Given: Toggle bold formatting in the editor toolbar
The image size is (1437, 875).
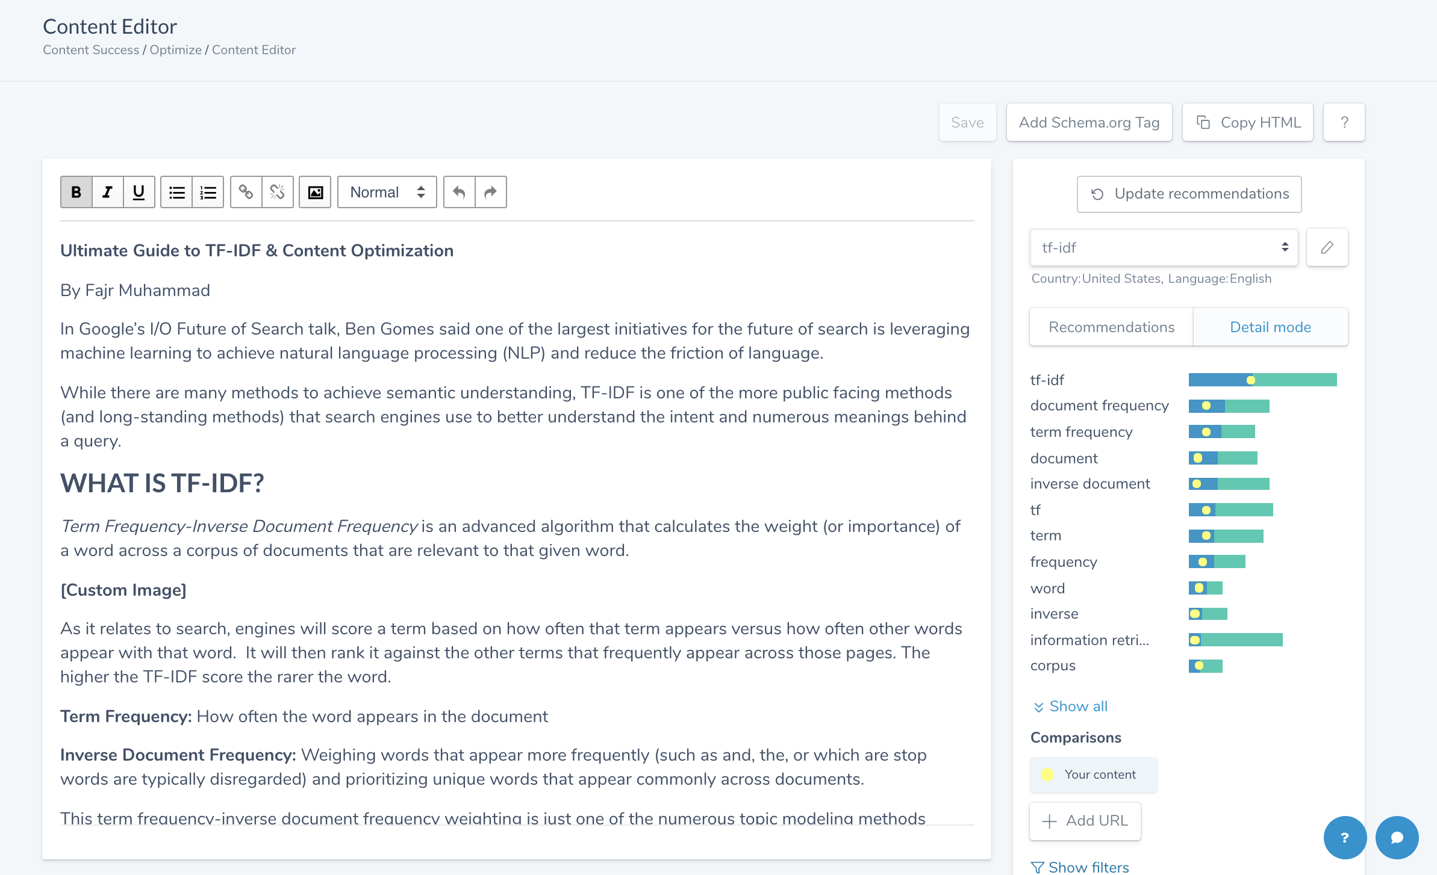Looking at the screenshot, I should pos(76,192).
